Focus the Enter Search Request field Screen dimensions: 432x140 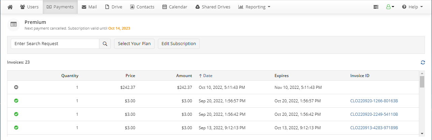pos(55,44)
